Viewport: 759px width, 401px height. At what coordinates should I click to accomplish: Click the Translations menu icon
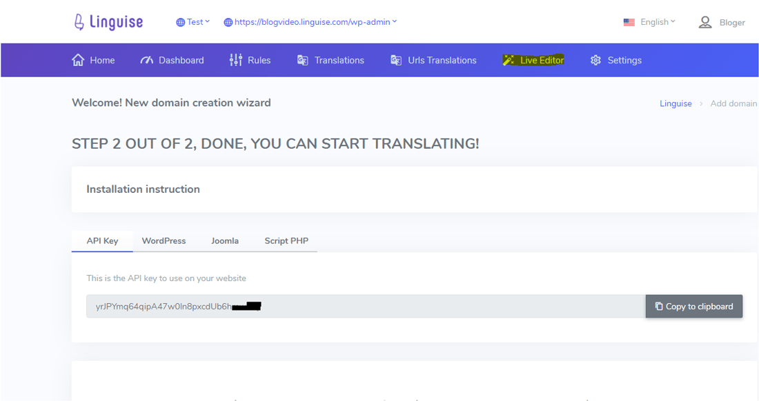[x=302, y=60]
